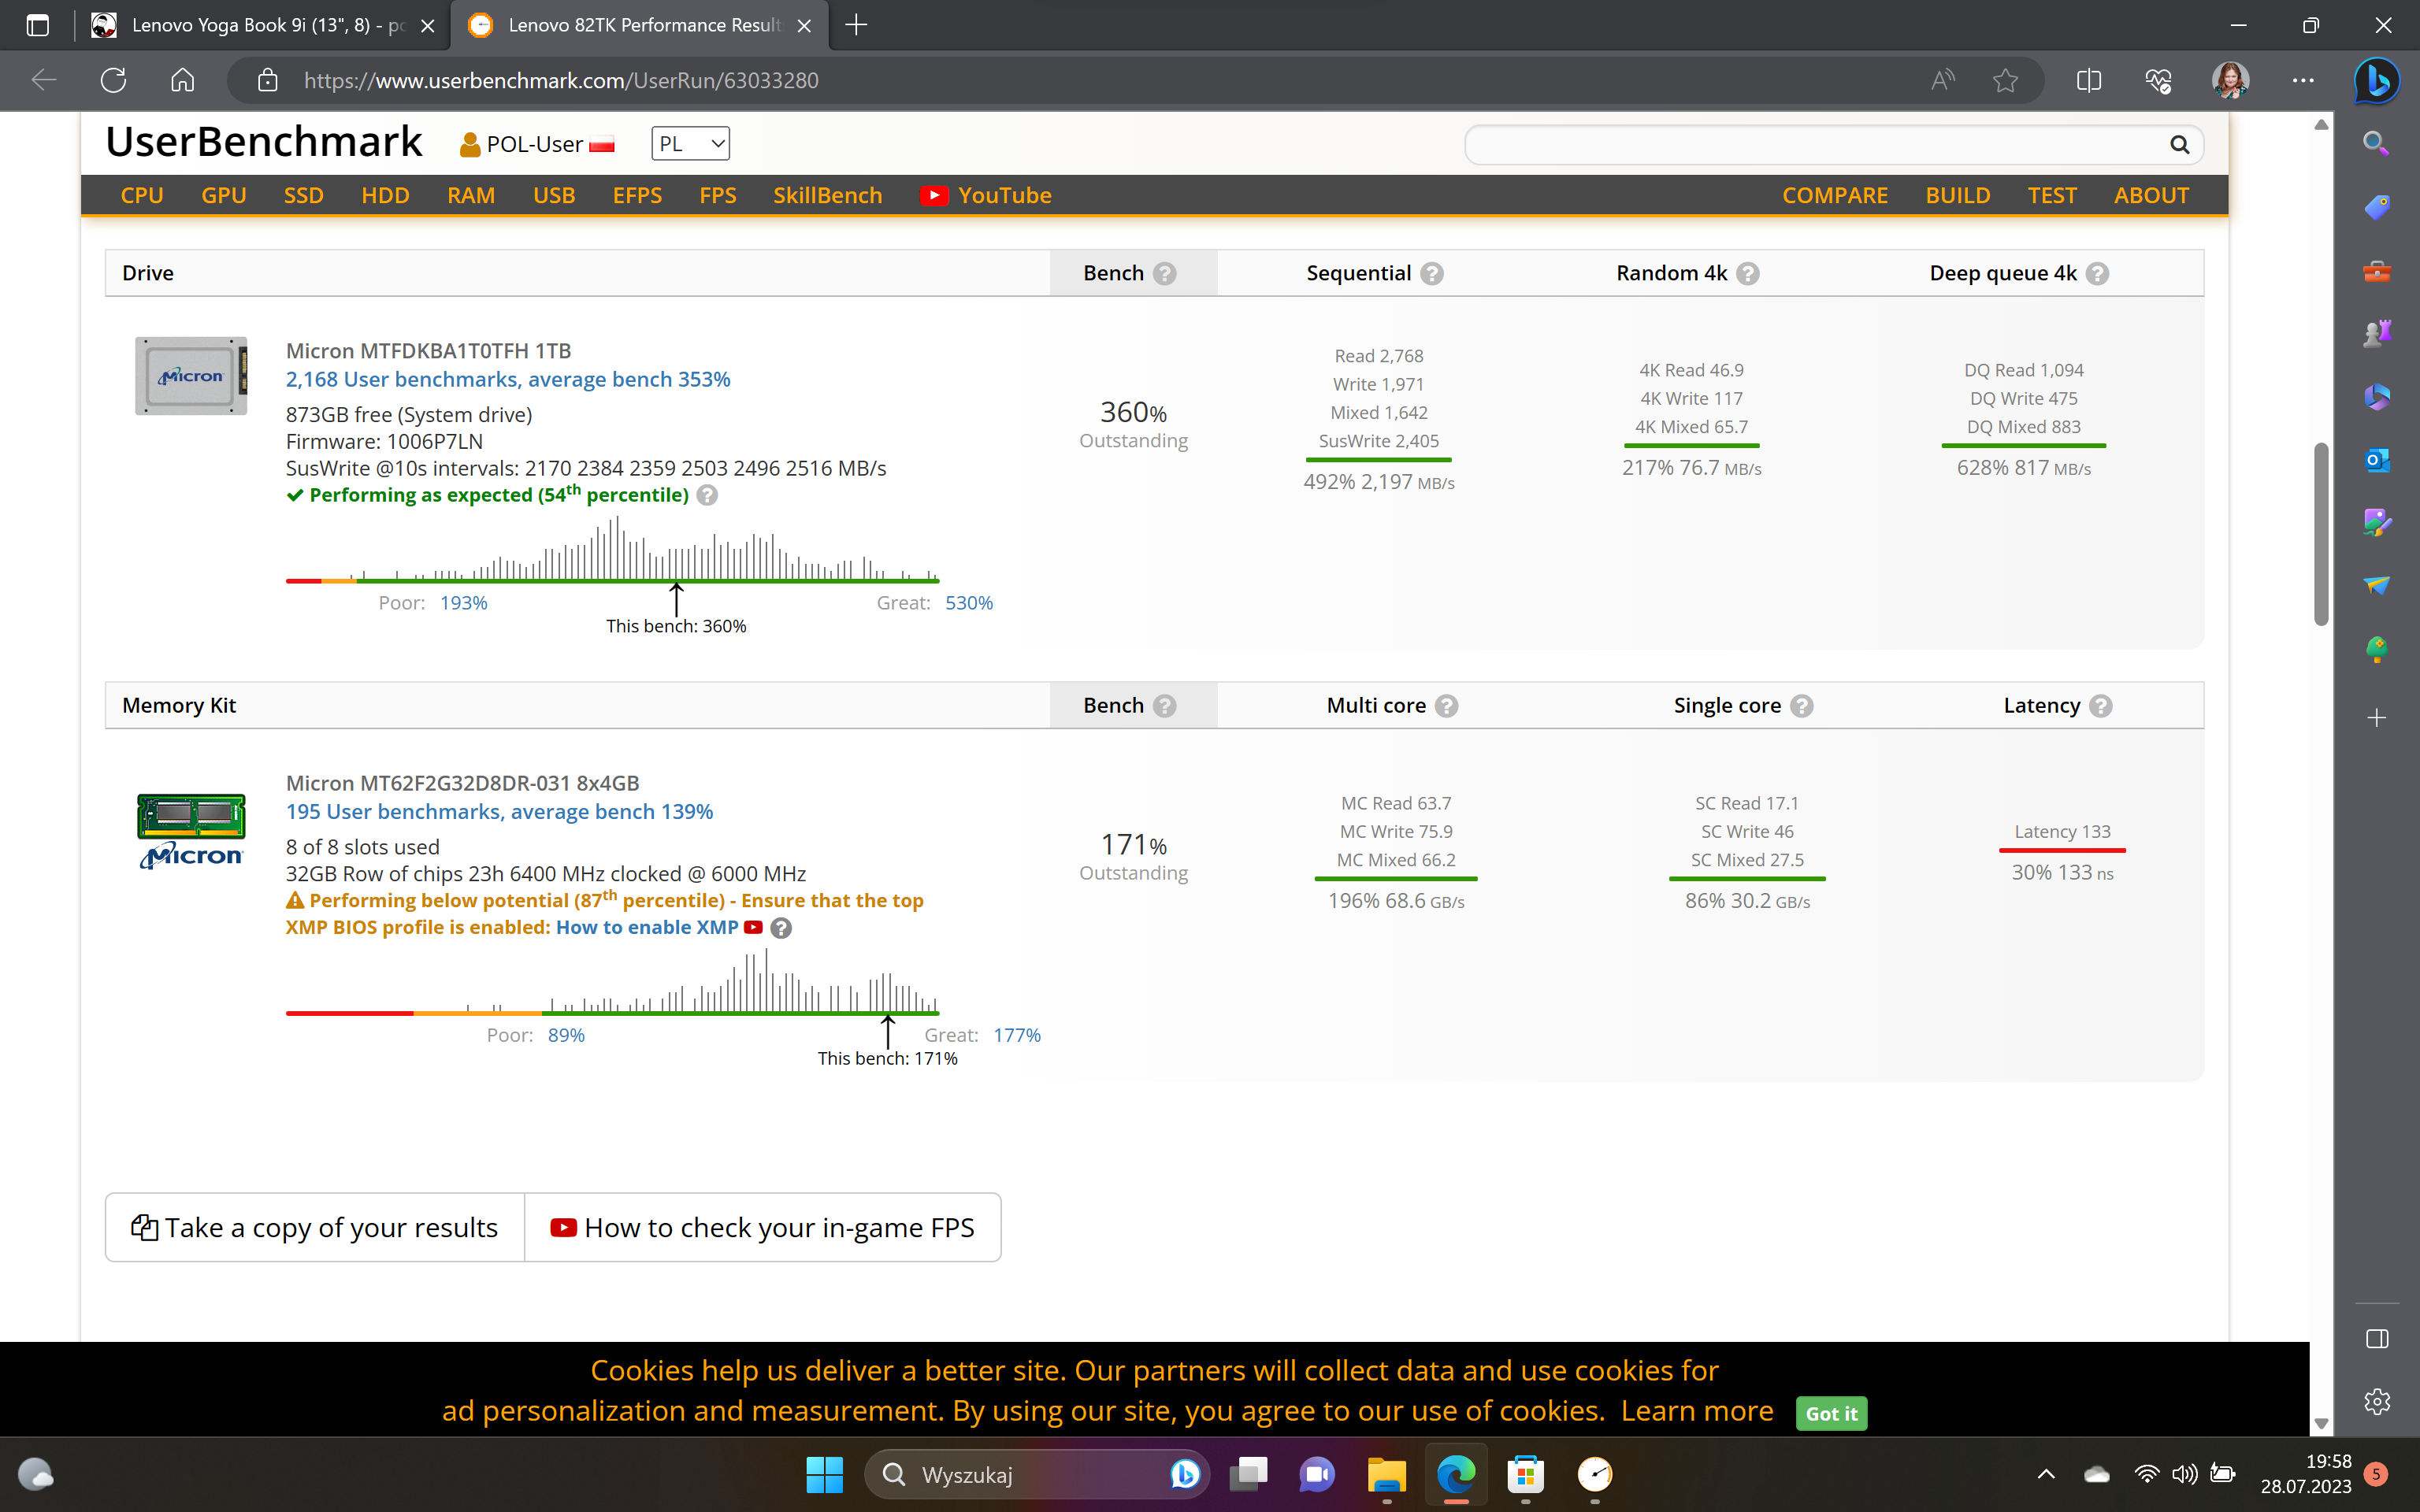This screenshot has height=1512, width=2420.
Task: Open the taskbar clock and date
Action: [x=2306, y=1474]
